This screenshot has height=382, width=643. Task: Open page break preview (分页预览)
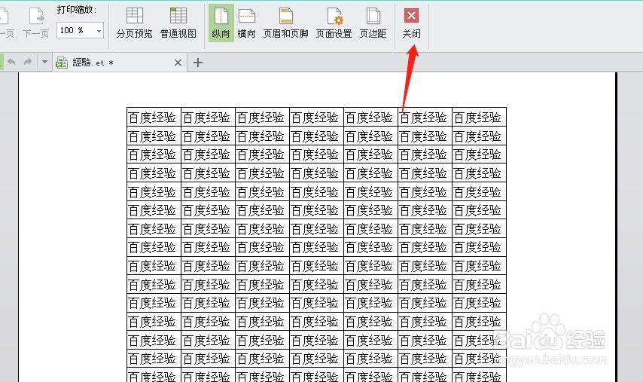pos(134,23)
